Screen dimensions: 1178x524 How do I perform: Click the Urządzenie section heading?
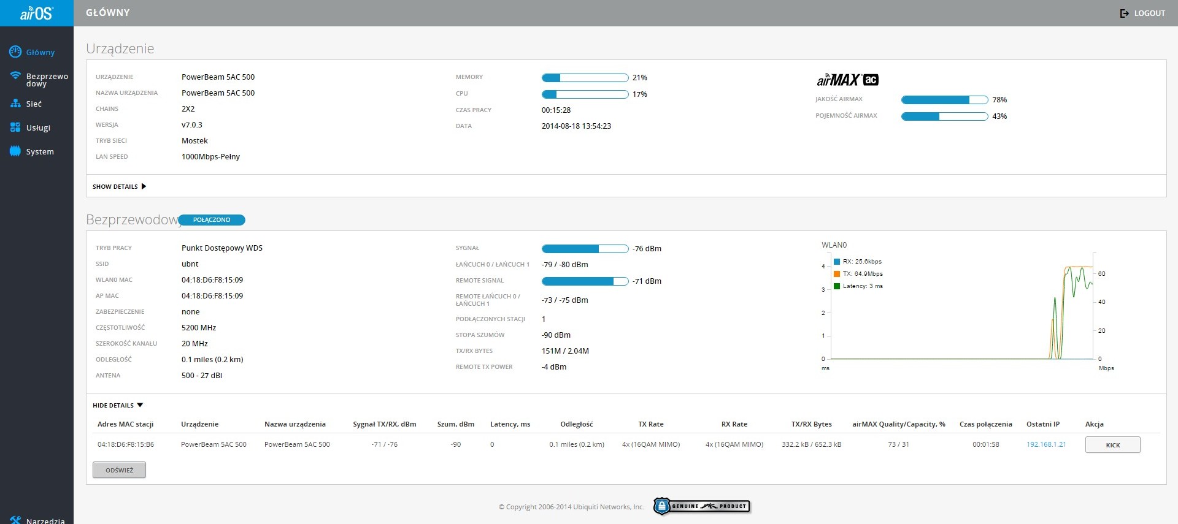(x=120, y=49)
